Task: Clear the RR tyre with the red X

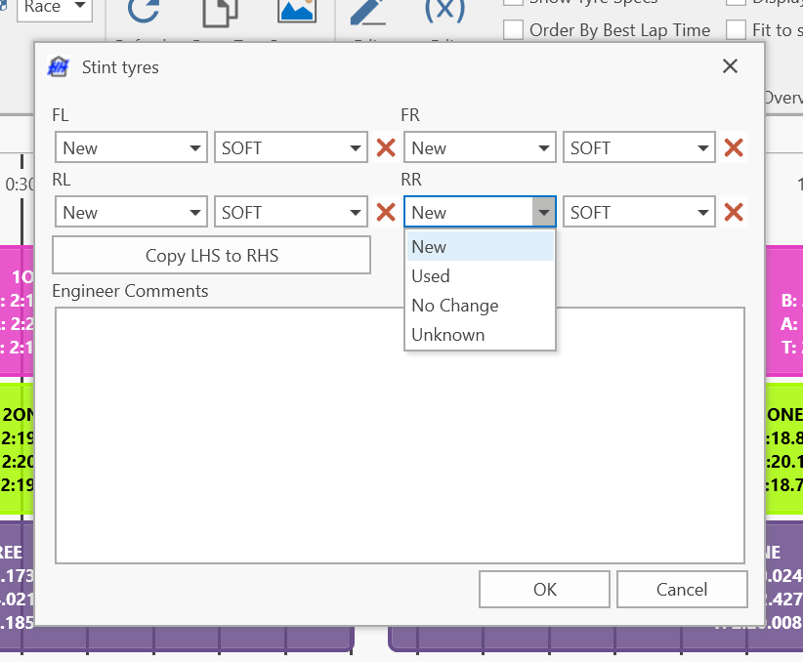Action: click(734, 213)
